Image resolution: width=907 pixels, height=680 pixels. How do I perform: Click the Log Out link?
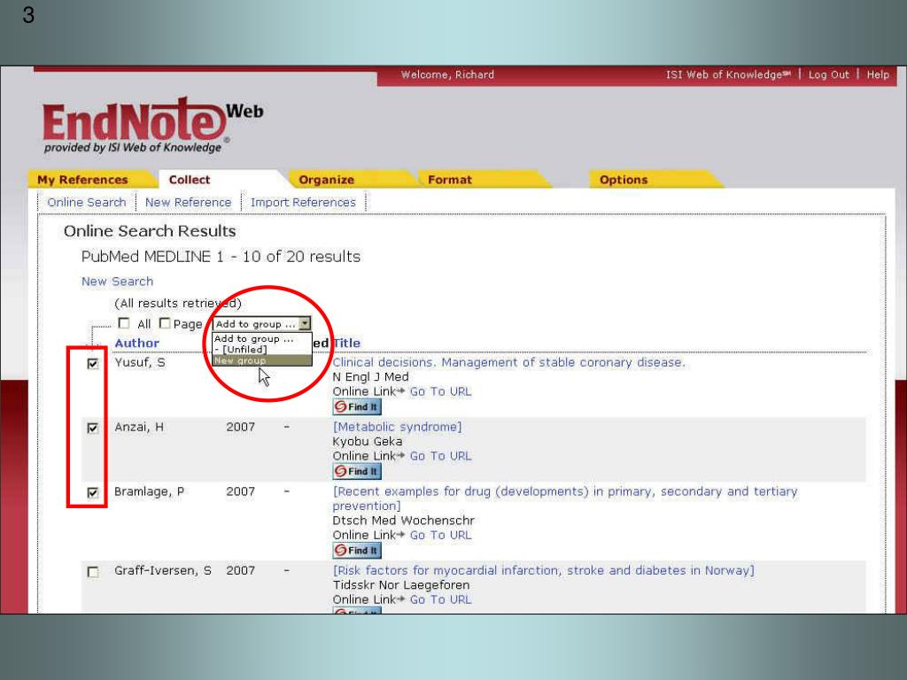[x=828, y=74]
